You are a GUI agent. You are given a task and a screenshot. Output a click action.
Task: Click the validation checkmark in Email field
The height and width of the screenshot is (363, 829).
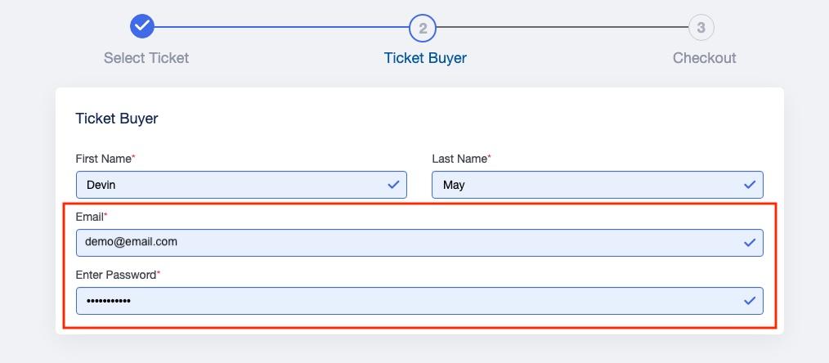coord(750,243)
